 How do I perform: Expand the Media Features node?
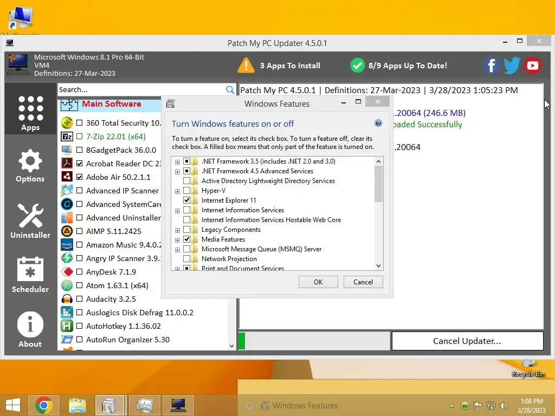(x=177, y=240)
